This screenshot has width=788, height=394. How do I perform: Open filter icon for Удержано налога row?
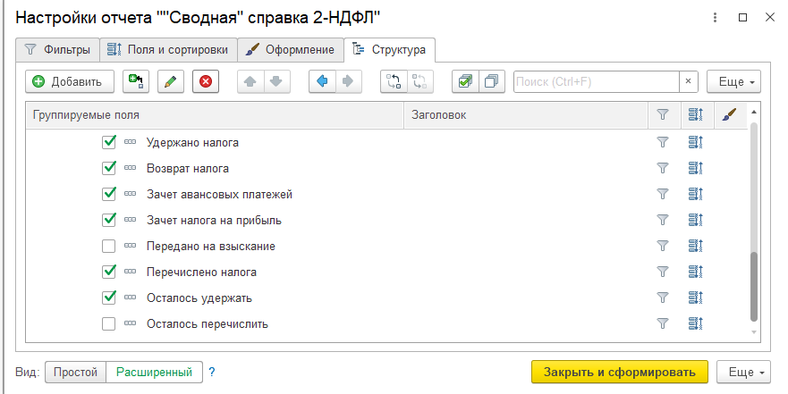pos(663,142)
